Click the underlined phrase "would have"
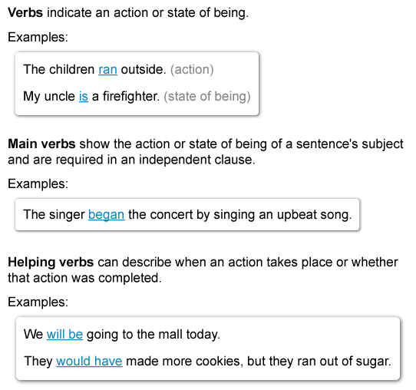The height and width of the screenshot is (390, 416). tap(89, 361)
